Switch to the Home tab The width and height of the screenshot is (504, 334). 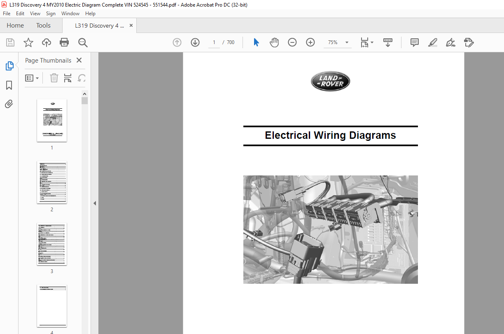tap(15, 26)
